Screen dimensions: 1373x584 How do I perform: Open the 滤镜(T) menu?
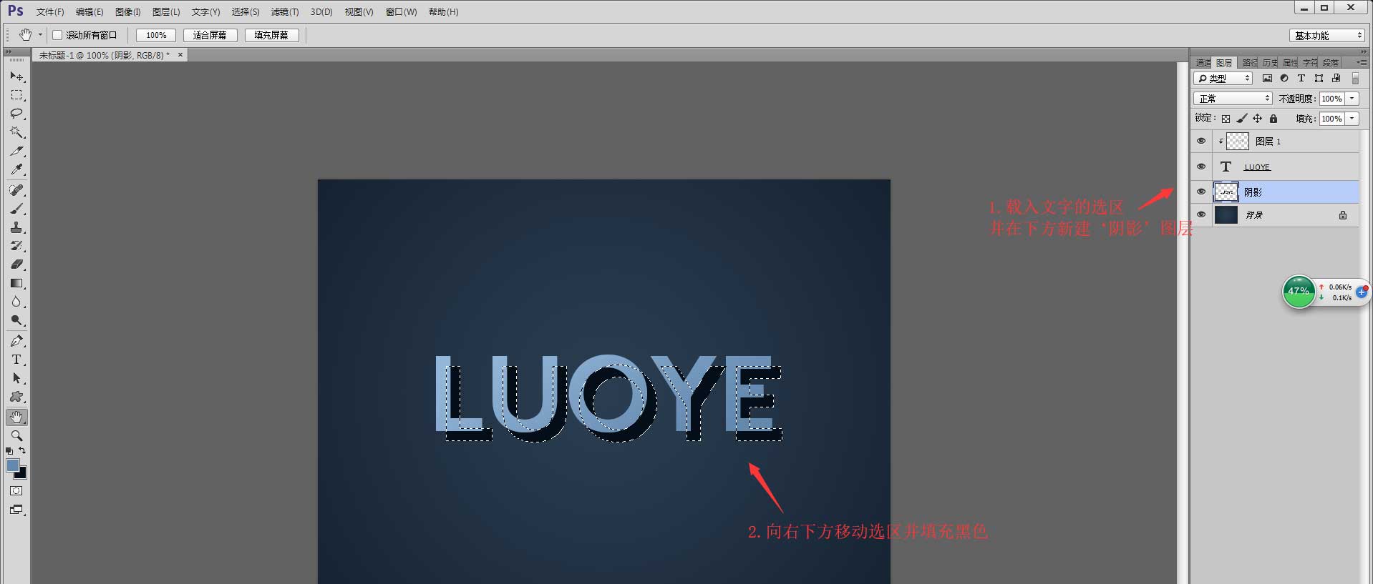(x=285, y=12)
